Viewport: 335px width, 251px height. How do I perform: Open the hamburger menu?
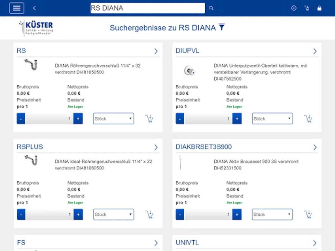click(17, 8)
